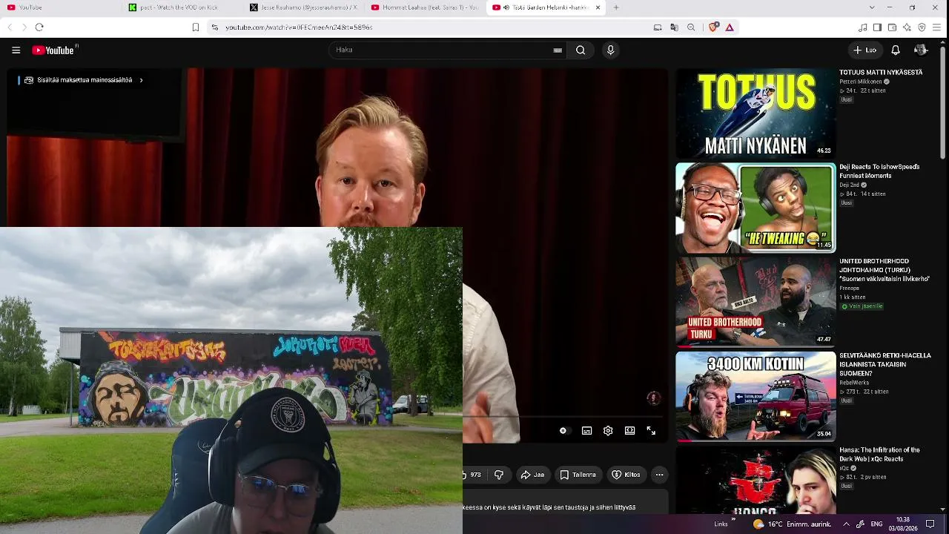Close the active Tästä Sarden Helsinki tab

tap(598, 7)
